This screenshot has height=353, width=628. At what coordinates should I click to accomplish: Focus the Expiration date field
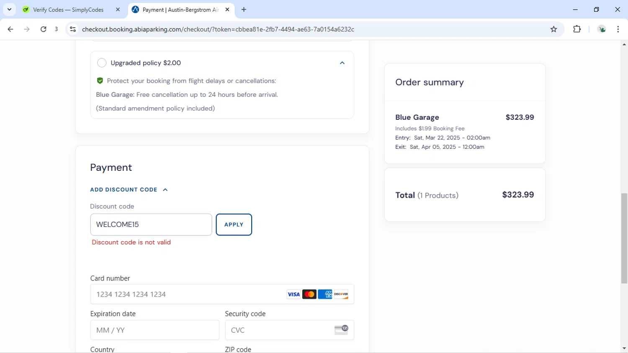(x=154, y=330)
